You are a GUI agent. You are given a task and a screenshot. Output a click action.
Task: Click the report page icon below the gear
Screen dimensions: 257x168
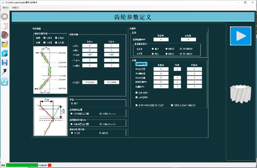tap(5, 25)
